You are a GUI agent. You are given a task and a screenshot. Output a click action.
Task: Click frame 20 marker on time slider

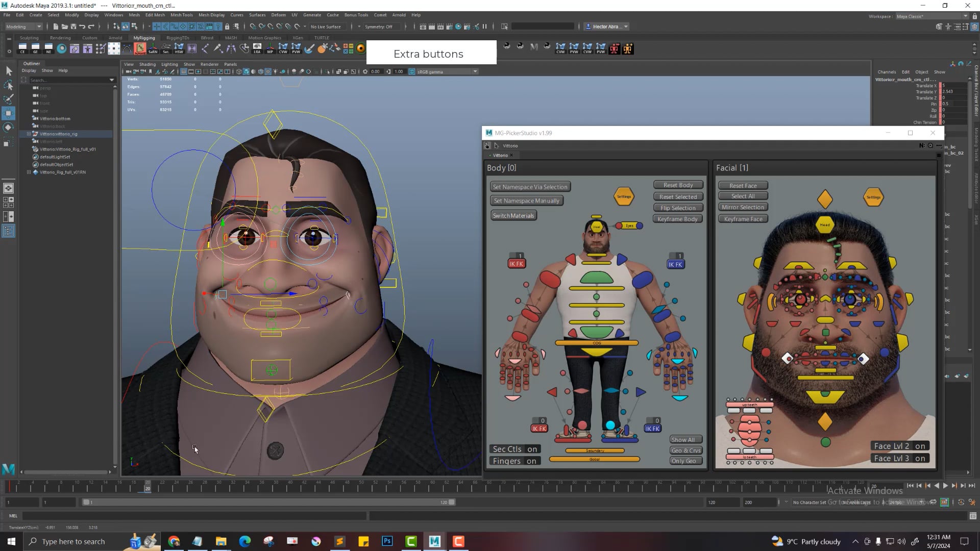148,487
